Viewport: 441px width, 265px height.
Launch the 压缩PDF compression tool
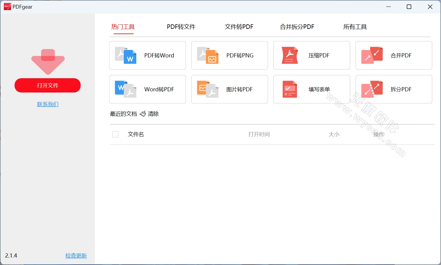click(311, 55)
